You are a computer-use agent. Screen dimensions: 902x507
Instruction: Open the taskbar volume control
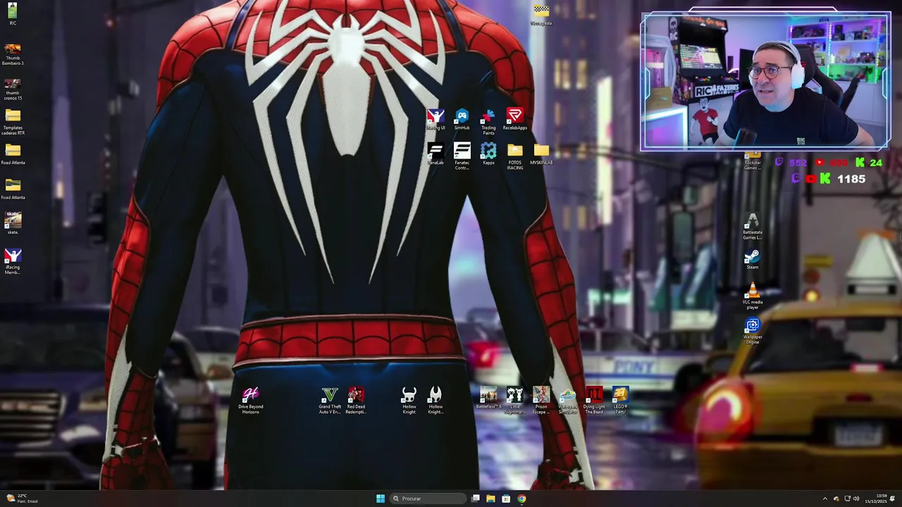[x=856, y=499]
